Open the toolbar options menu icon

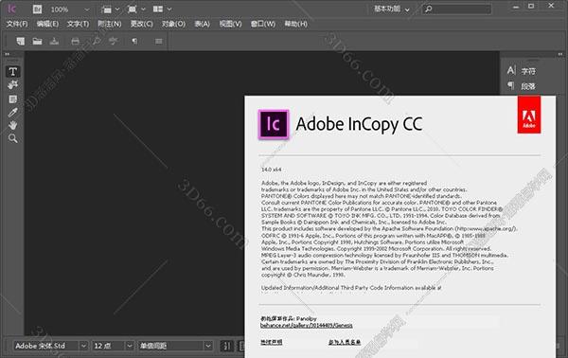tap(159, 42)
